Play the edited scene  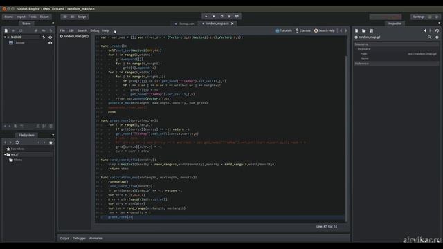tap(221, 17)
